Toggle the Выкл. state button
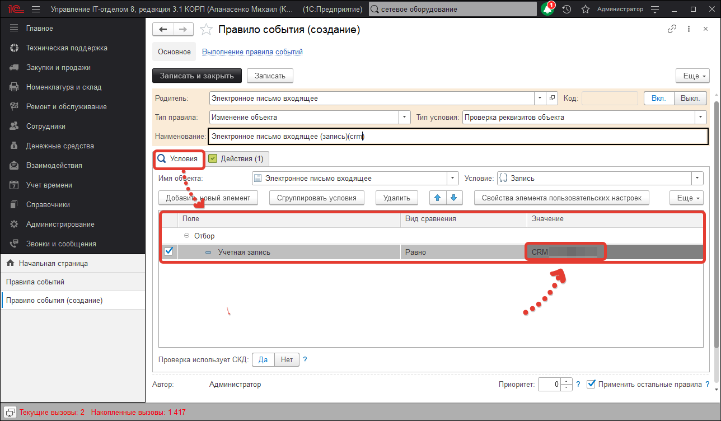Image resolution: width=721 pixels, height=421 pixels. coord(690,97)
